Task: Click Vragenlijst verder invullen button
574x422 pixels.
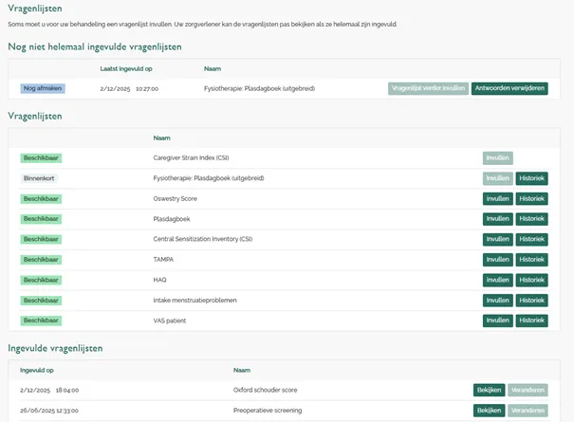Action: tap(428, 88)
